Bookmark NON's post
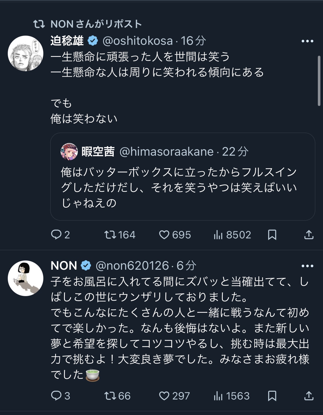This screenshot has height=415, width=323. (x=272, y=396)
